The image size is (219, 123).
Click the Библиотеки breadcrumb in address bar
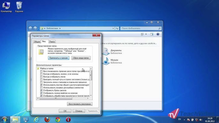click(x=52, y=28)
